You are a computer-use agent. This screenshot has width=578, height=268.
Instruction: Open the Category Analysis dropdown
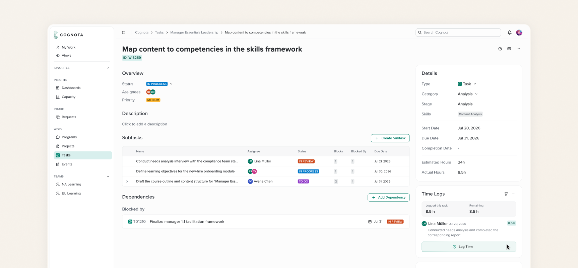point(468,94)
